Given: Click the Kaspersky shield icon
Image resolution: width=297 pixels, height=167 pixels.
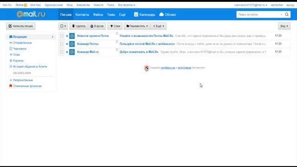Looking at the screenshot, I should 147,68.
